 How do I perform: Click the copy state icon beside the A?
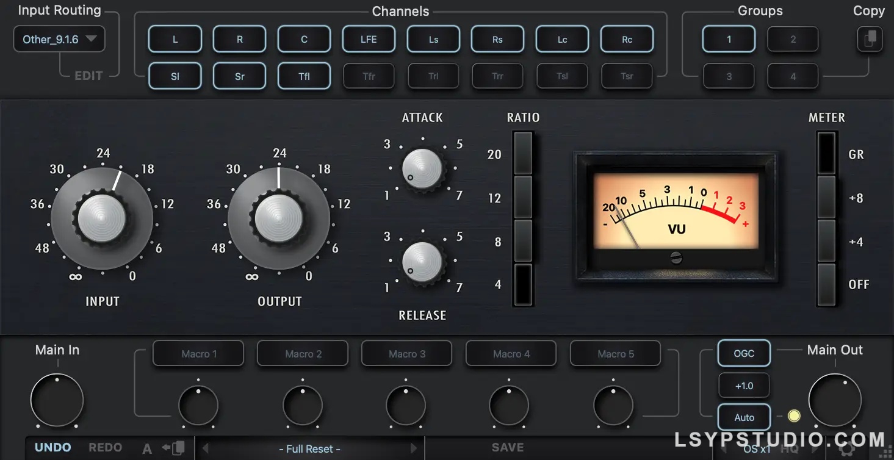pos(175,447)
